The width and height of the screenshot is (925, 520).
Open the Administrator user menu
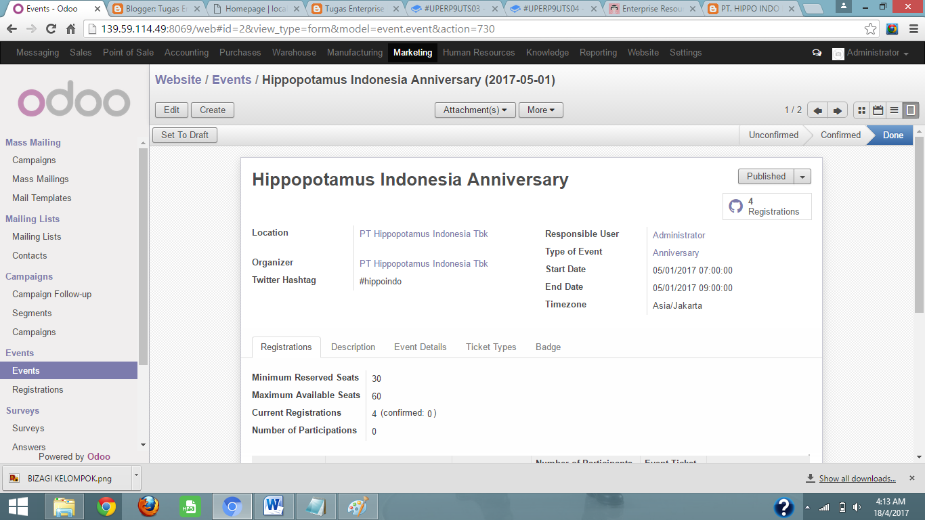click(x=871, y=53)
